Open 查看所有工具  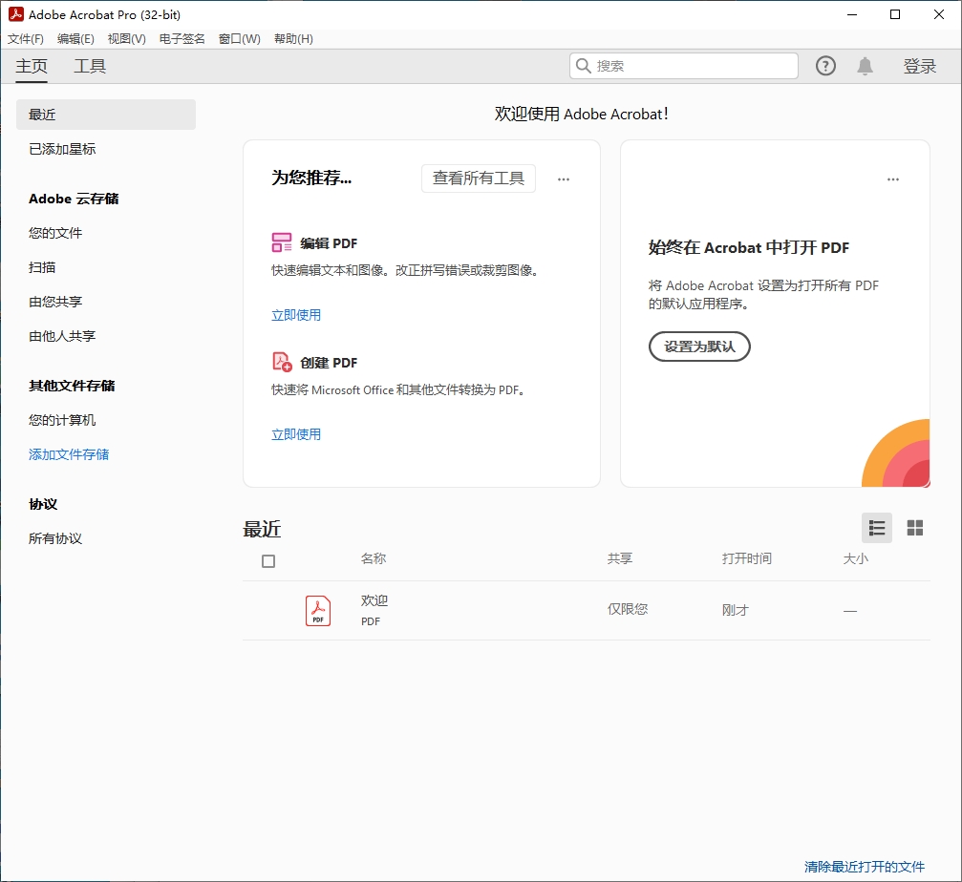tap(478, 178)
